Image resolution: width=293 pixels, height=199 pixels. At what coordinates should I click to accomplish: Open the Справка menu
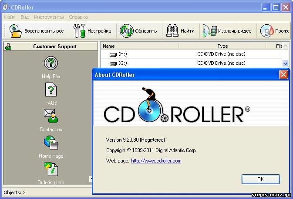click(78, 17)
